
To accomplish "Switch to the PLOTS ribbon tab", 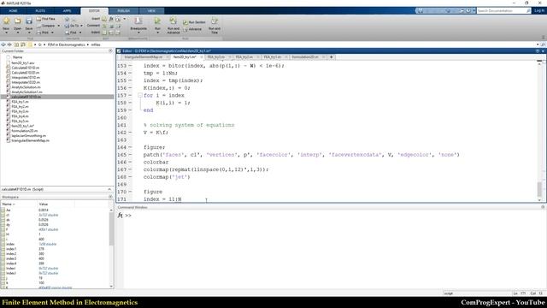I will [x=40, y=11].
